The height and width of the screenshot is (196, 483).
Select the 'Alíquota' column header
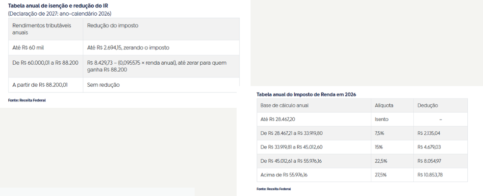tap(384, 105)
